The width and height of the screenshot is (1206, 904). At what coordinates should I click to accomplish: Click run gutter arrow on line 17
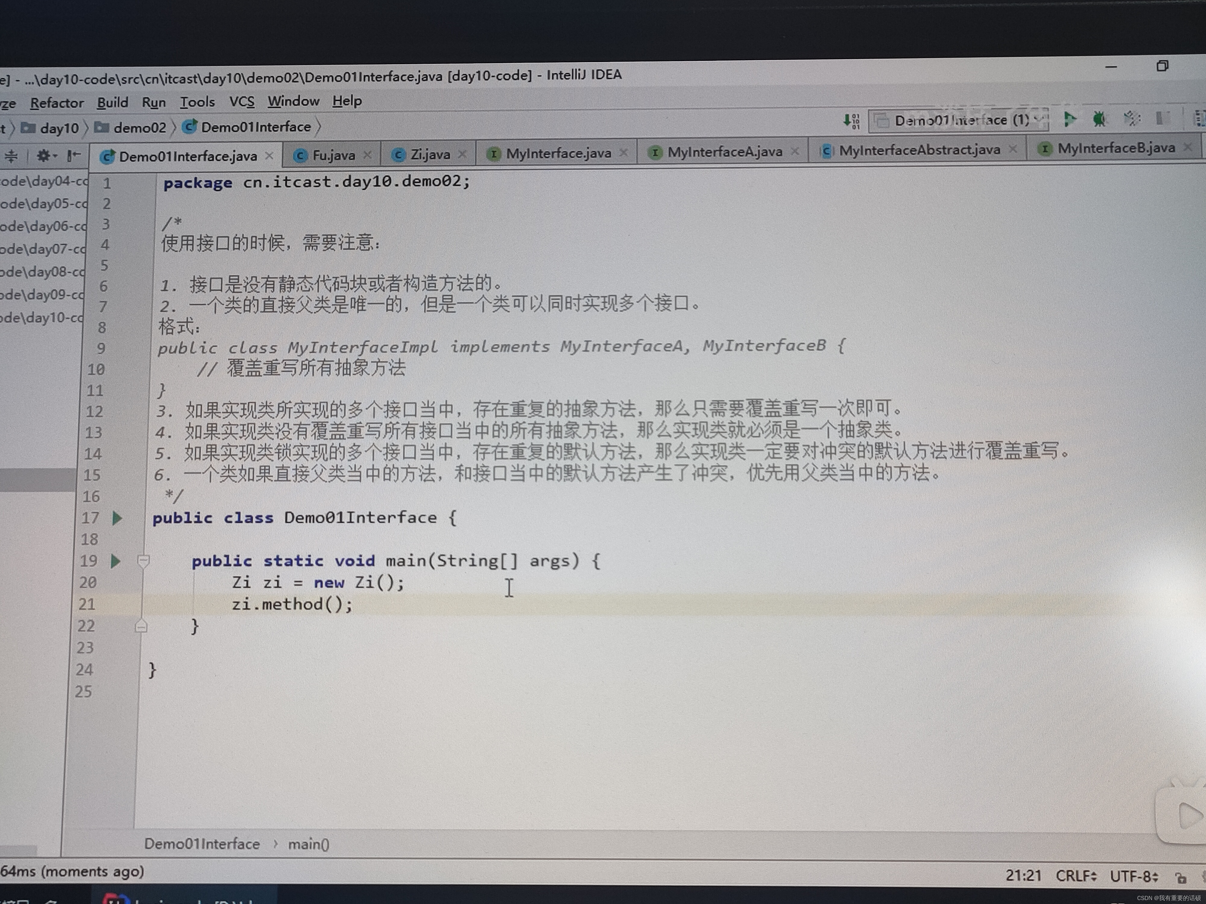tap(117, 518)
